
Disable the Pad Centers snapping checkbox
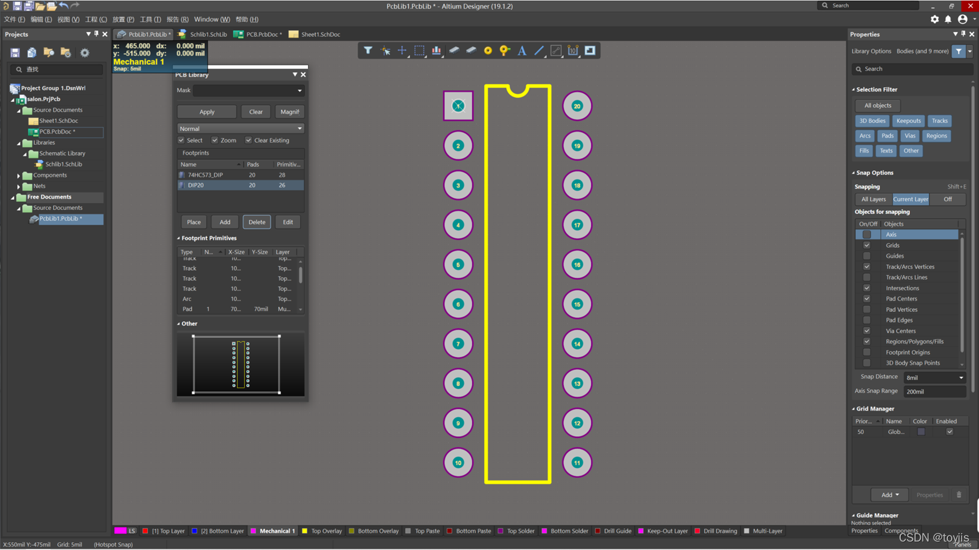tap(867, 299)
